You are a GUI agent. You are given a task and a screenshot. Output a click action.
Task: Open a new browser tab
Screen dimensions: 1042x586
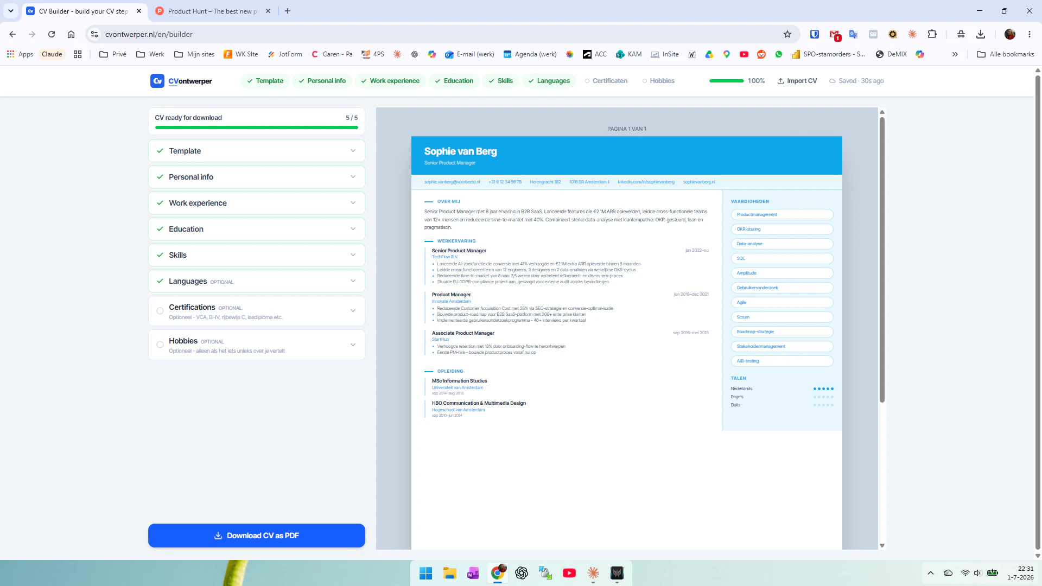(288, 11)
